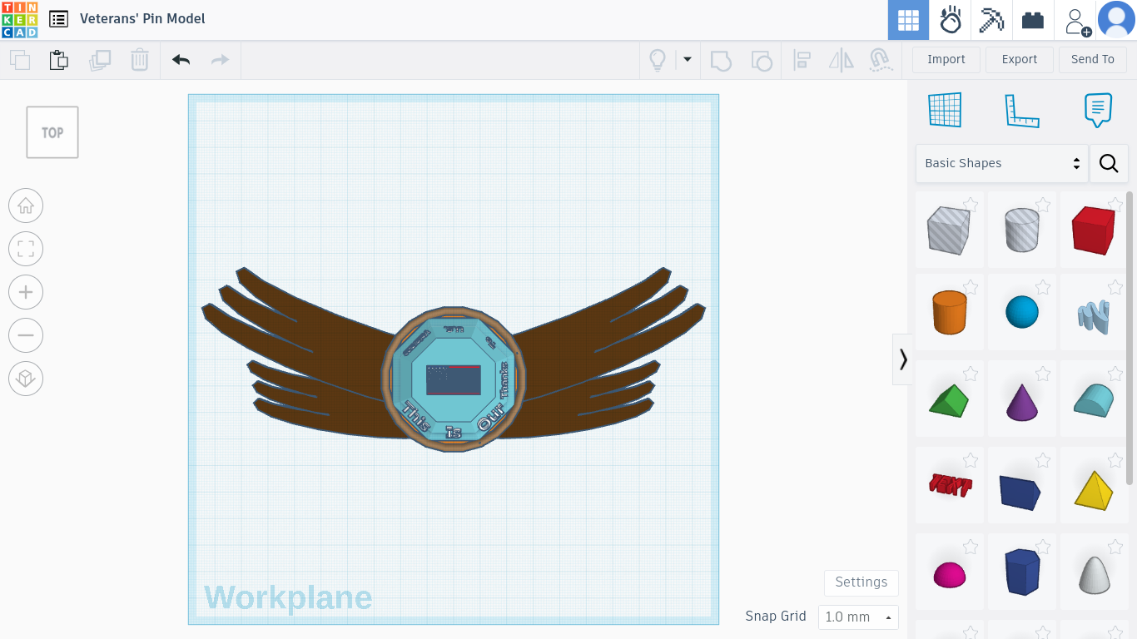Favorite the red Box star
This screenshot has height=639, width=1137.
pyautogui.click(x=1115, y=205)
